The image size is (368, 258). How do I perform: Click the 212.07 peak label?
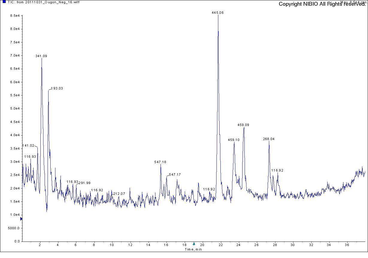click(119, 194)
